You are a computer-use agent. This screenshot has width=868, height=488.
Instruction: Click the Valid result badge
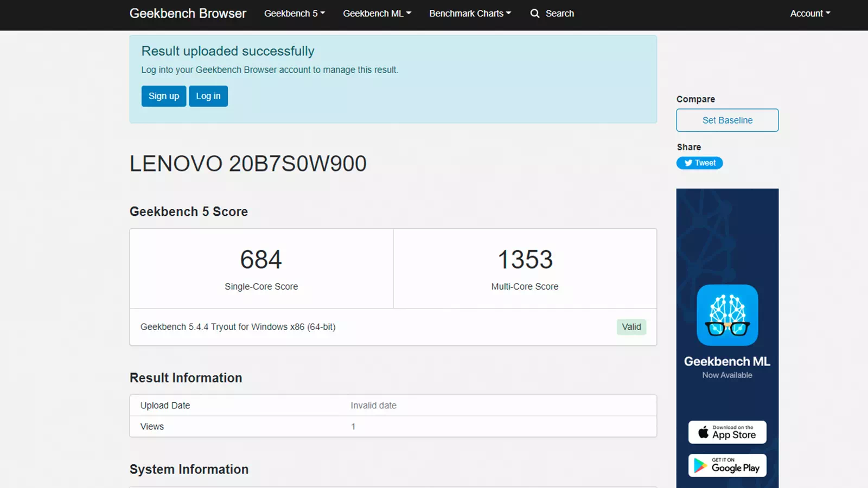631,327
